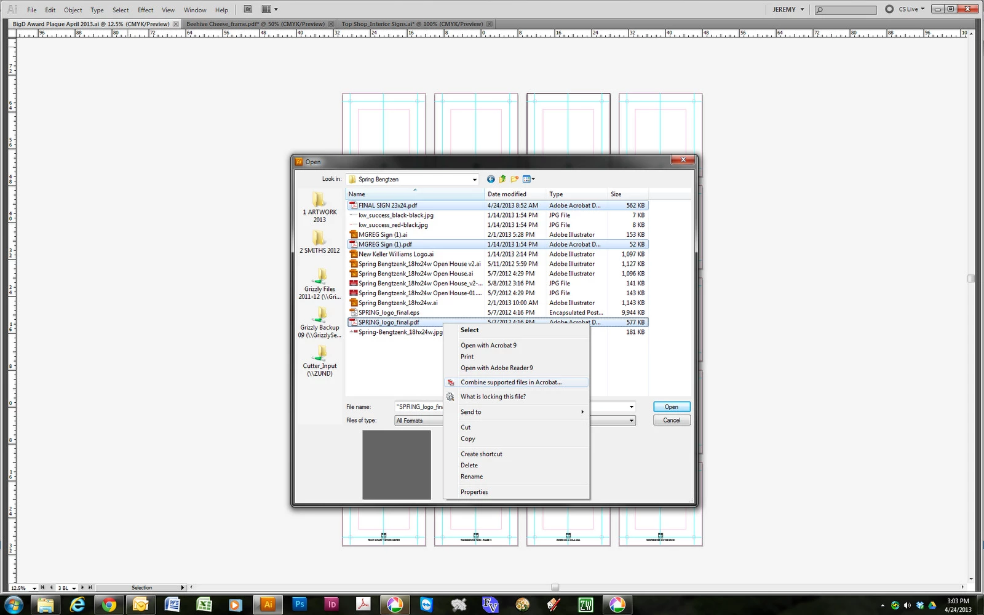Go up one folder level
The width and height of the screenshot is (984, 615).
[x=502, y=179]
